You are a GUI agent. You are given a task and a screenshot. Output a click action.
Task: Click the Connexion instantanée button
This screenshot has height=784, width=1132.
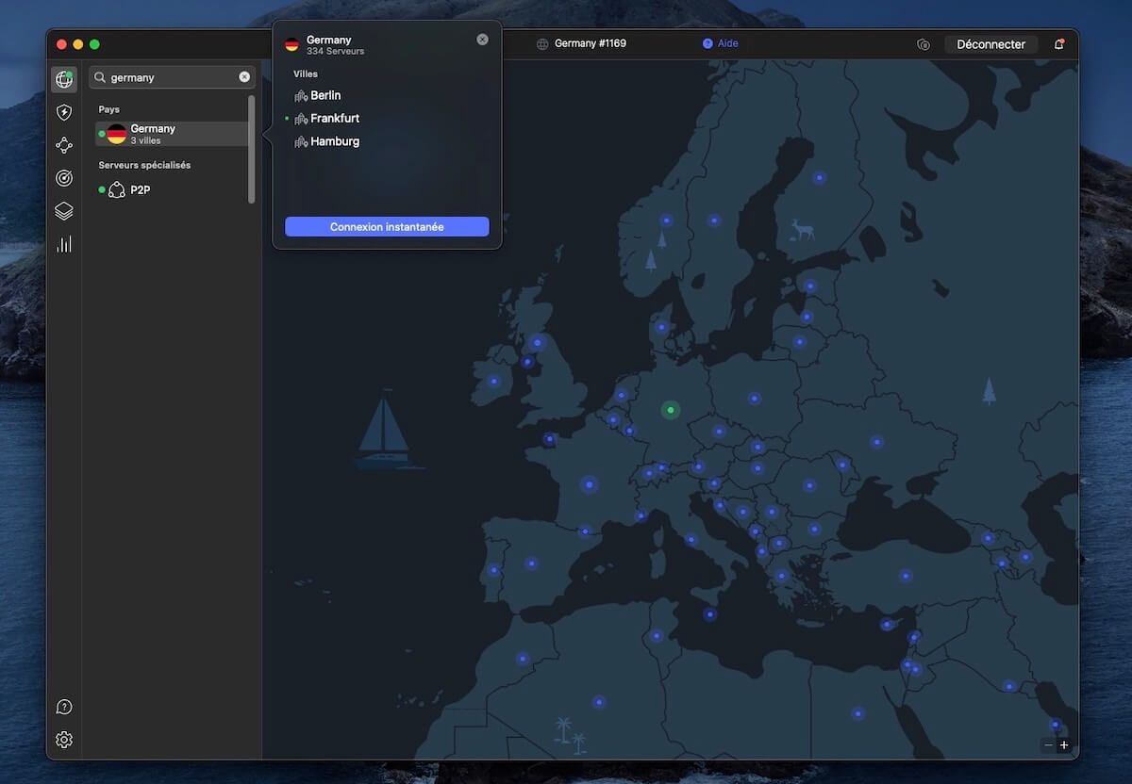387,227
